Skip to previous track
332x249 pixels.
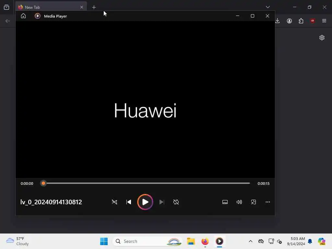[x=128, y=202]
